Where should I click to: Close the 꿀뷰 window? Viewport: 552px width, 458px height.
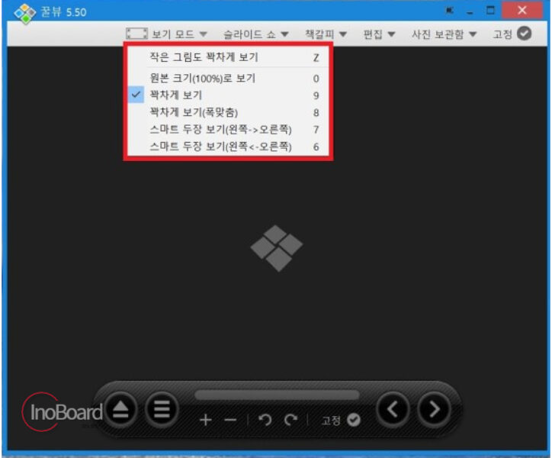(x=522, y=10)
